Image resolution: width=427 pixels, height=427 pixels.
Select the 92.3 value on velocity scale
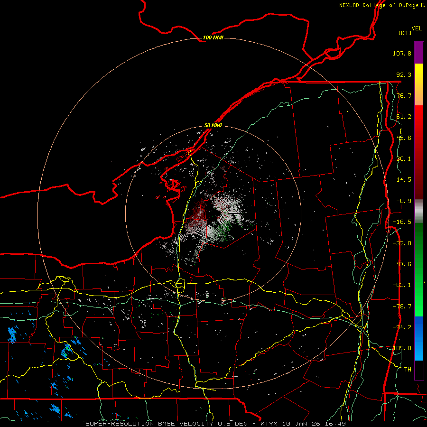click(404, 74)
